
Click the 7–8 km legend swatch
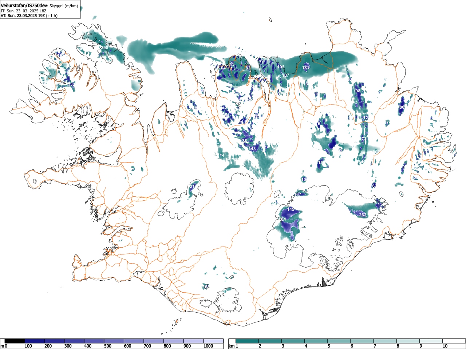click(385, 341)
